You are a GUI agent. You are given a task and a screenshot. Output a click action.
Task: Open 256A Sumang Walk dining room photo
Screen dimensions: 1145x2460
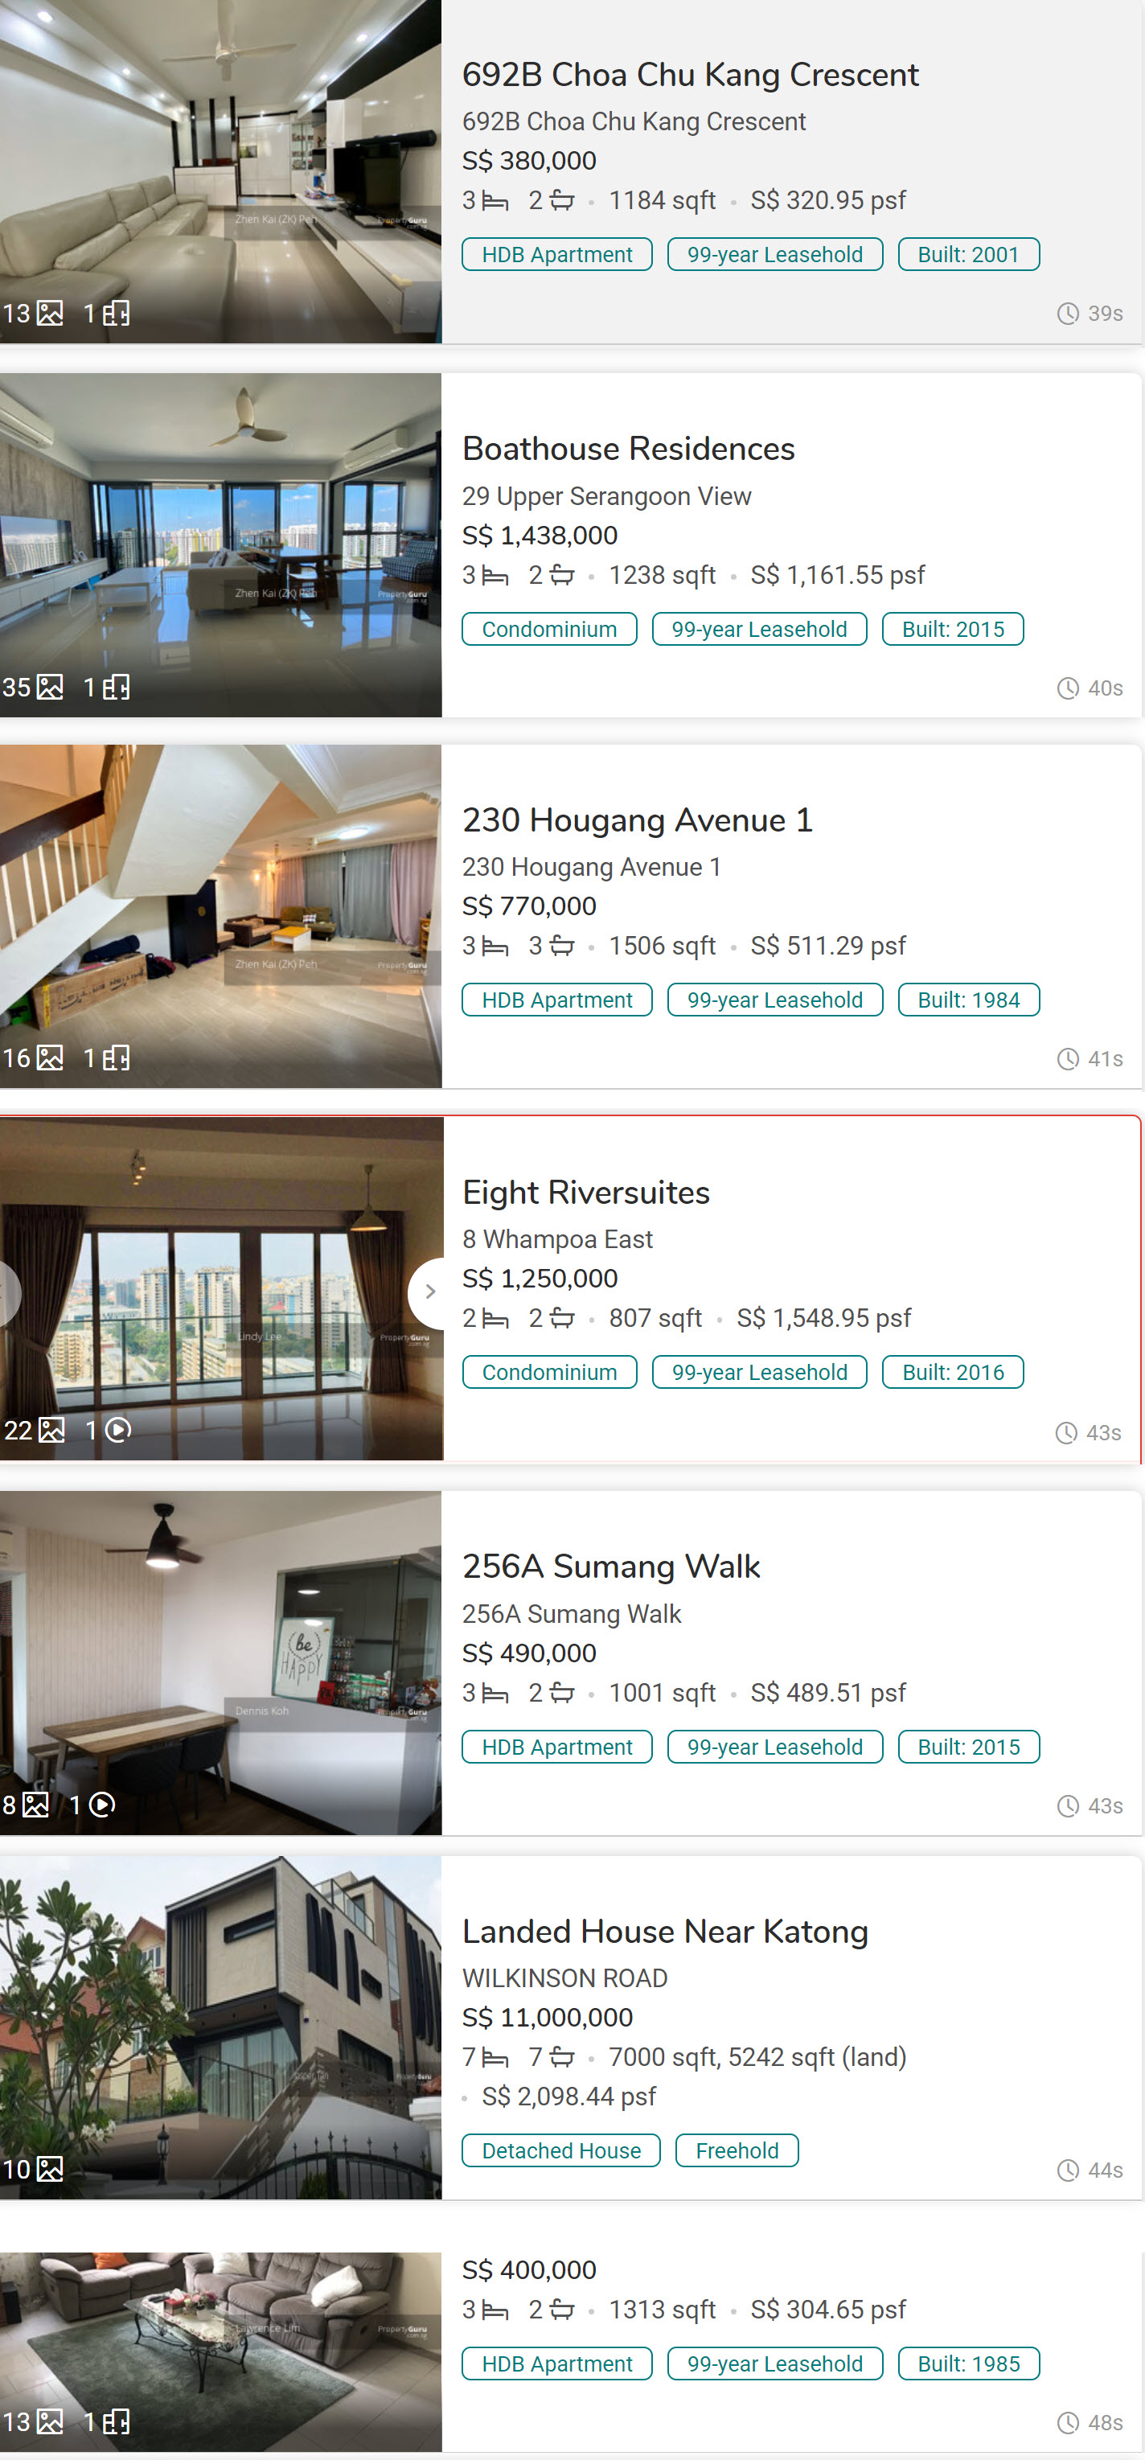(220, 1662)
